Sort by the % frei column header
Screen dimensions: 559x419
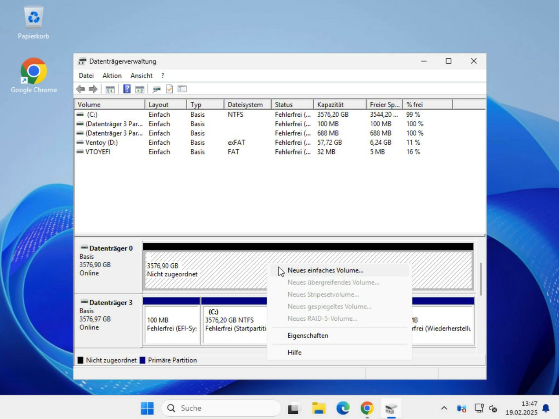(428, 104)
